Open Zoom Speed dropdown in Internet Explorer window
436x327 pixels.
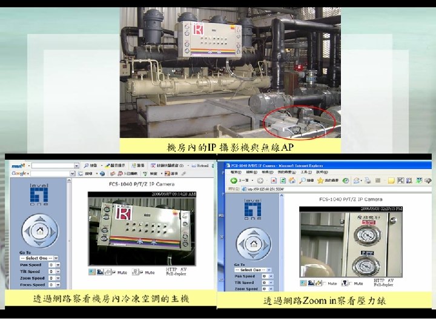(x=268, y=289)
